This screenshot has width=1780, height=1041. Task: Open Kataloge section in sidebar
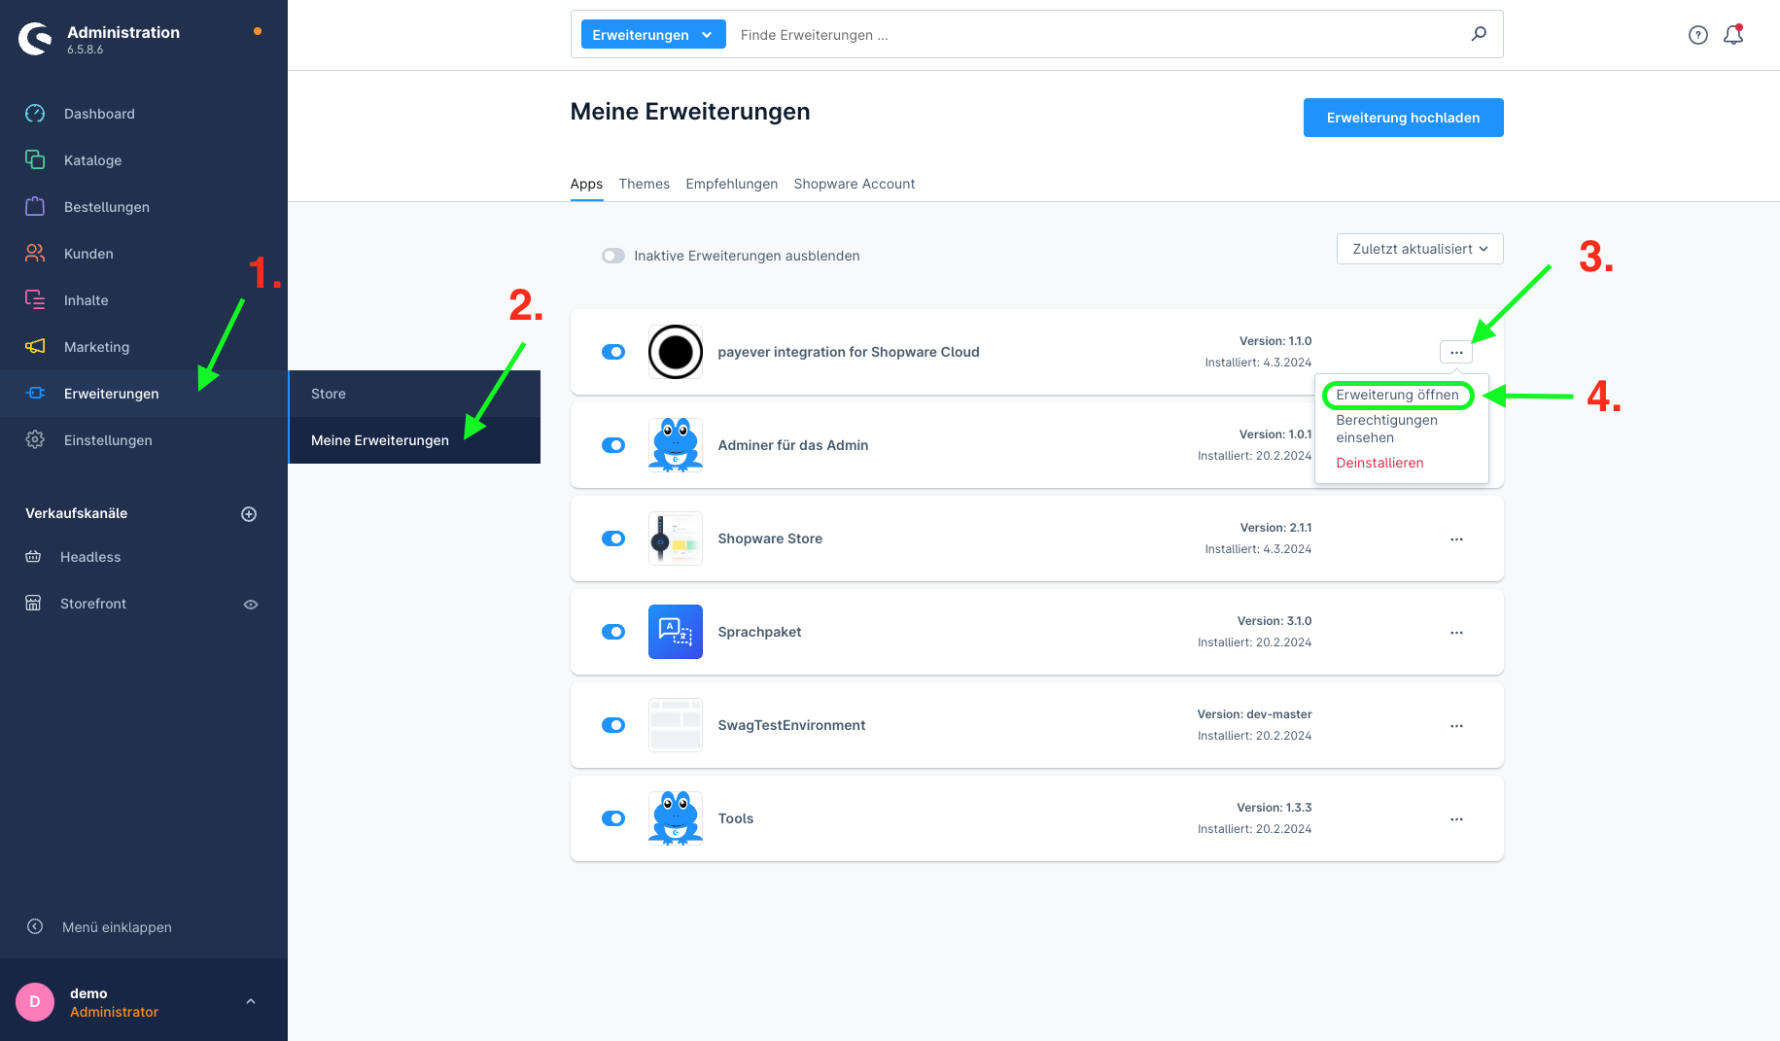pyautogui.click(x=92, y=160)
